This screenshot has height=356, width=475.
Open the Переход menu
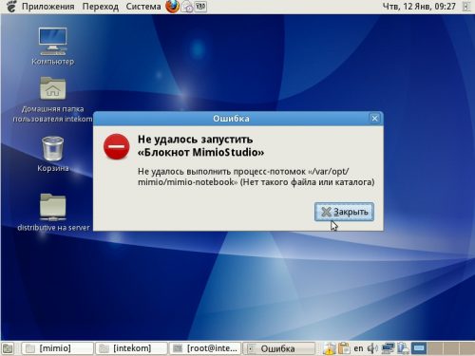(101, 7)
